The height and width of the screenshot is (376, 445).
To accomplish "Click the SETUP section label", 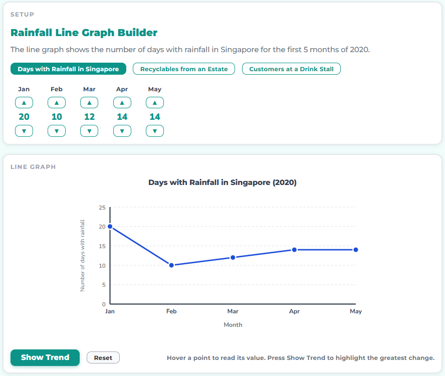I will tap(22, 15).
